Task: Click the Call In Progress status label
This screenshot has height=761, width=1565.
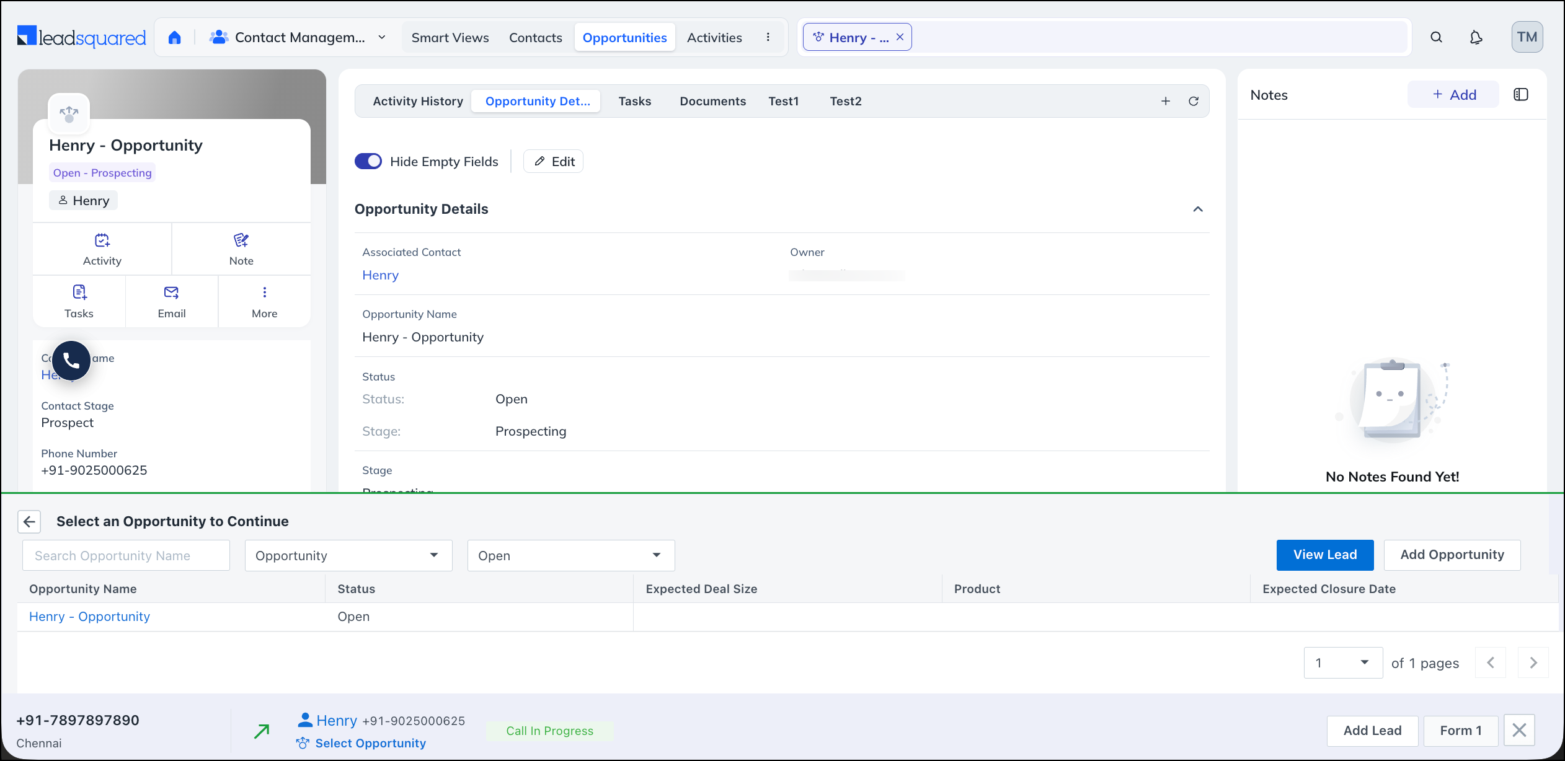Action: click(550, 731)
